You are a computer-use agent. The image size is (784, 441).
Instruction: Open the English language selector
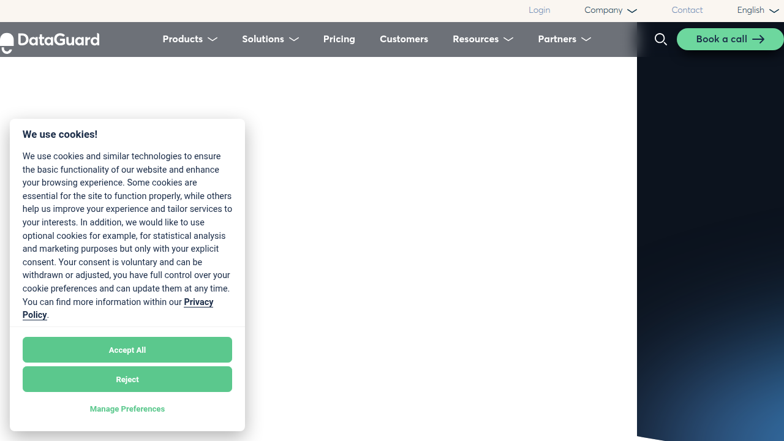pos(758,10)
